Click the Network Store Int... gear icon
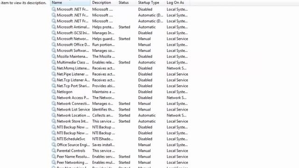 pyautogui.click(x=54, y=121)
